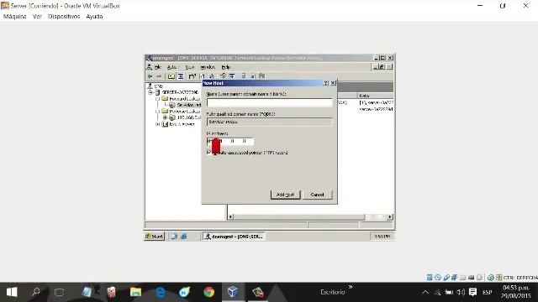Click the dnsmgmt taskbar button
538x302 pixels.
[234, 237]
